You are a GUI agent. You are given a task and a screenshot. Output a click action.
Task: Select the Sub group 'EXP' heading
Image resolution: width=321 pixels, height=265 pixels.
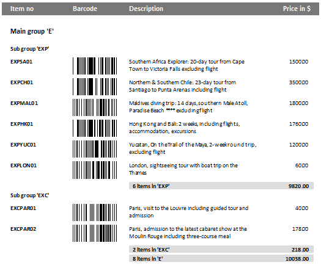coord(30,49)
